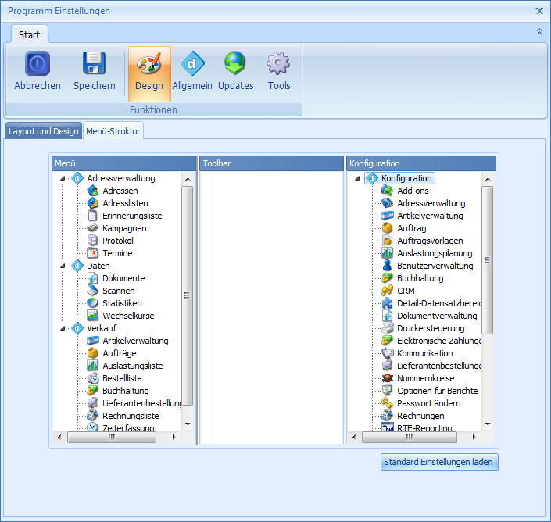Click the Termine calendar icon in menu tree

(x=92, y=253)
